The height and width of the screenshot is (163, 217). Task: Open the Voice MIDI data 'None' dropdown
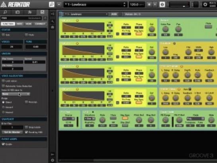[x=16, y=94]
